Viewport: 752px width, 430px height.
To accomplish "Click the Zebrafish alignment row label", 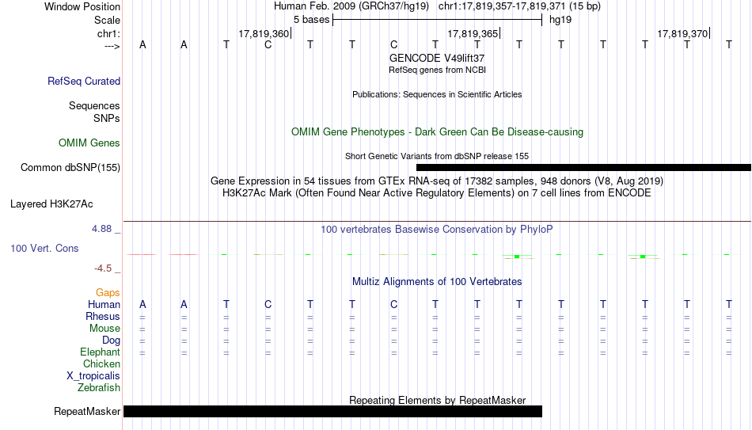I will 99,387.
